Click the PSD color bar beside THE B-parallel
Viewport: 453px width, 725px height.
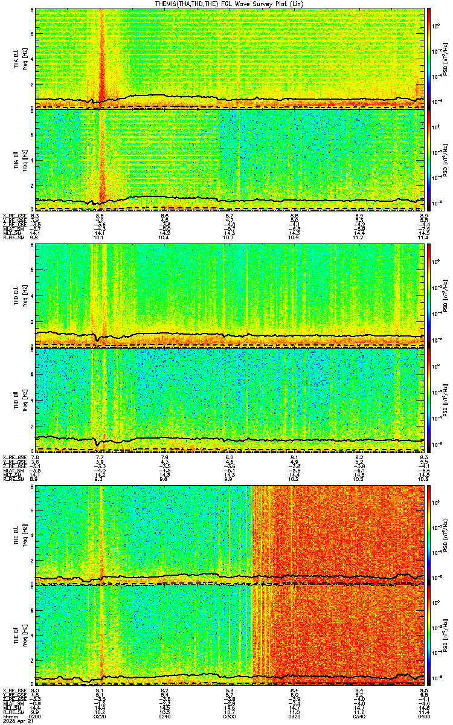pos(429,636)
